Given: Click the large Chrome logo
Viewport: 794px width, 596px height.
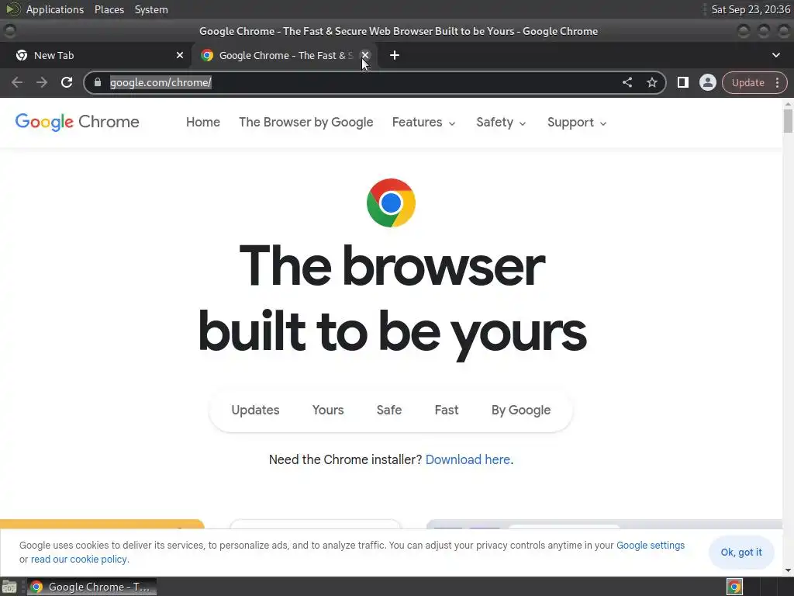Looking at the screenshot, I should [x=391, y=203].
